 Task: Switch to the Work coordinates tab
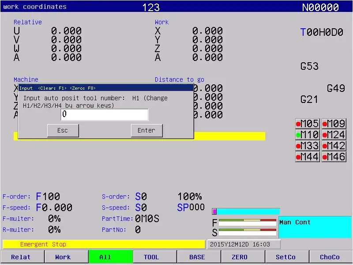[x=67, y=257]
